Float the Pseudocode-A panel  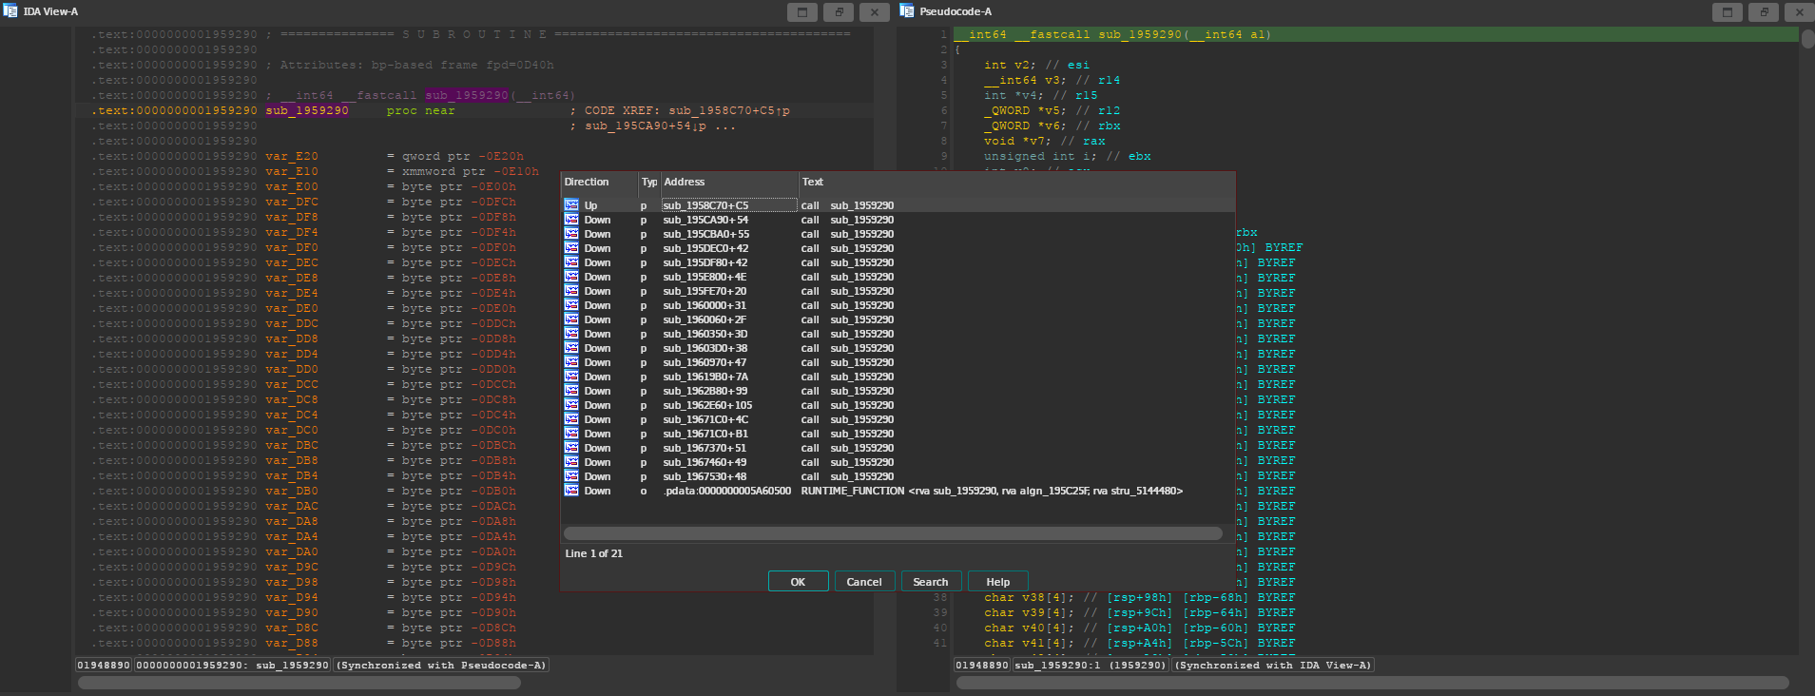(1764, 12)
